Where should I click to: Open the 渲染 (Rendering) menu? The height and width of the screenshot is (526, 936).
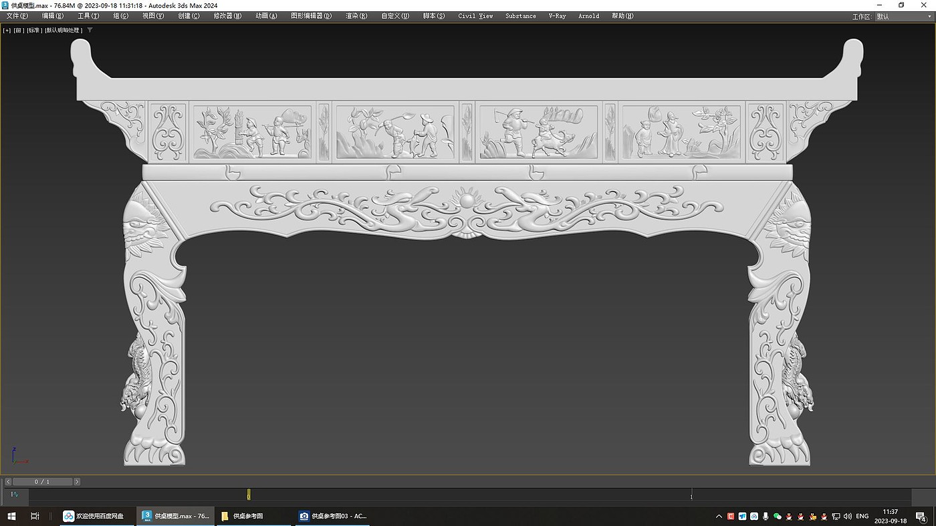356,16
